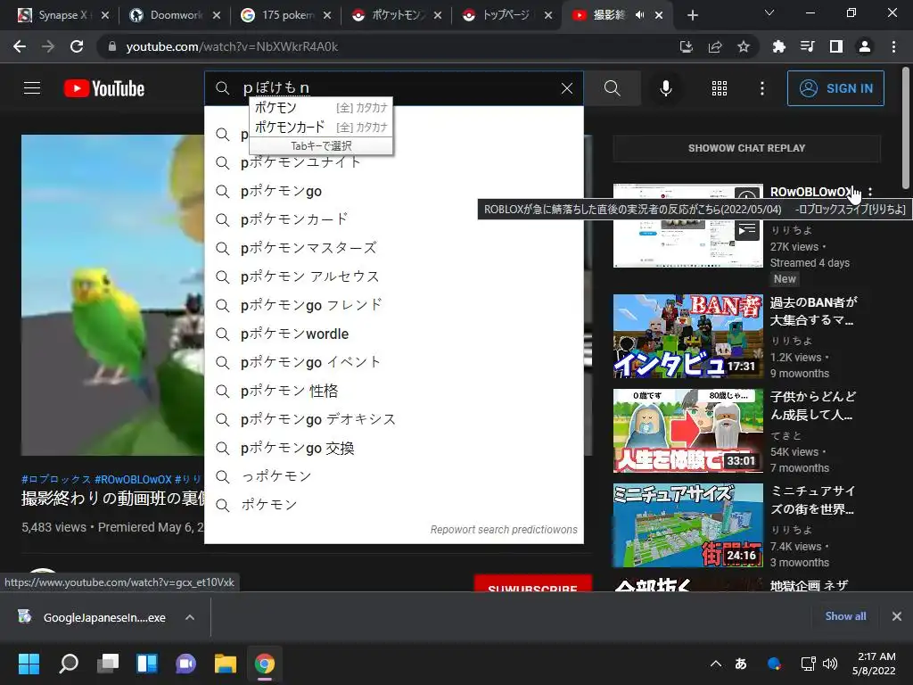The width and height of the screenshot is (913, 685).
Task: Open Chrome profile avatar
Action: coord(865,46)
